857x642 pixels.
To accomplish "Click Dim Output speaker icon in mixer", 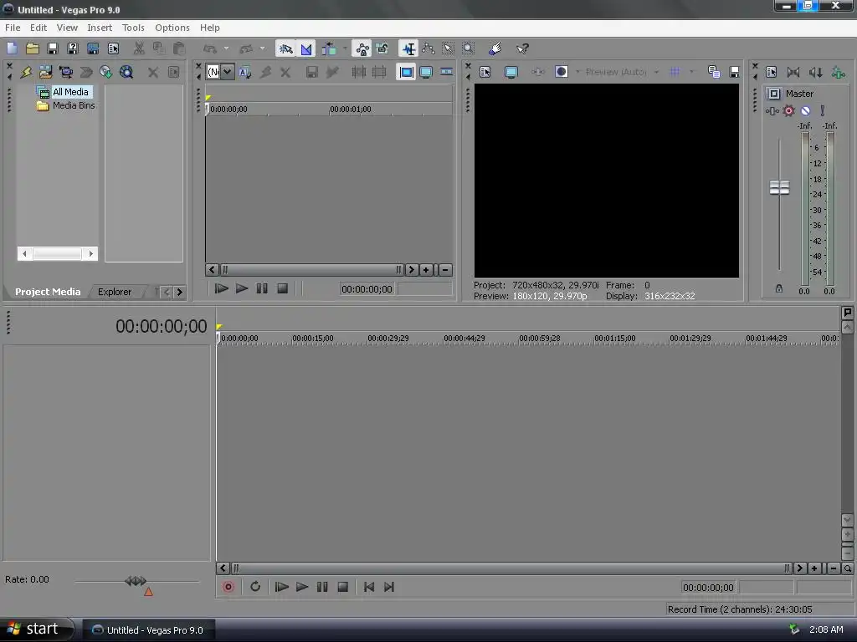I will tap(816, 72).
